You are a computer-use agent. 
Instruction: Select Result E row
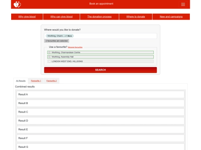click(100, 130)
